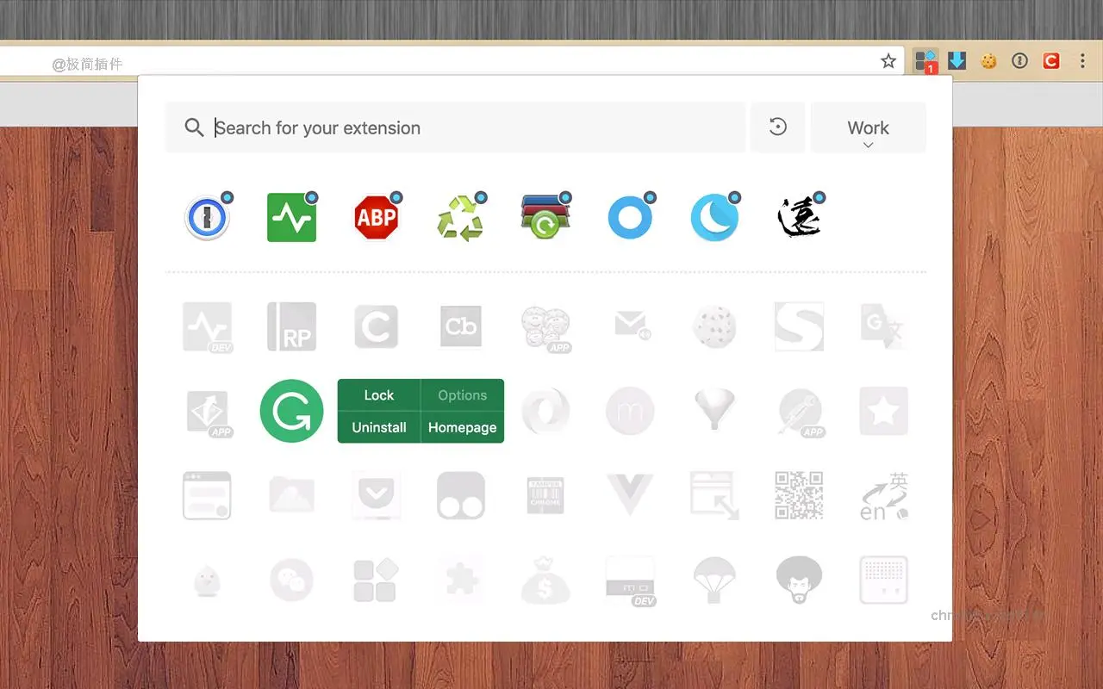Disable the Adblock Plus ABP extension
Screen dimensions: 1103x689
tap(377, 217)
